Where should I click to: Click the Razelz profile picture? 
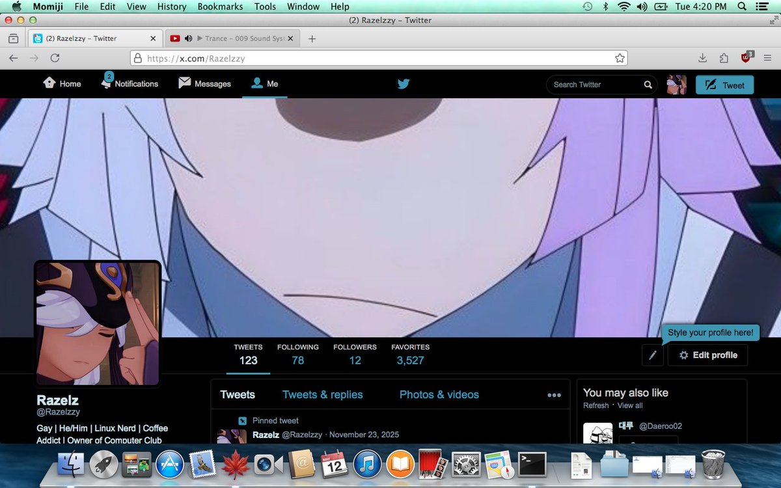click(x=98, y=323)
